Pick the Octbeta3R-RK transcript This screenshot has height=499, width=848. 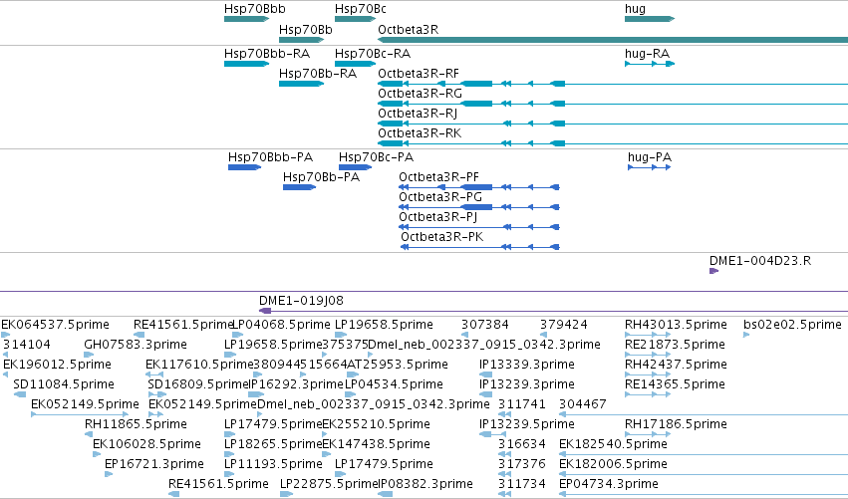pos(613,143)
